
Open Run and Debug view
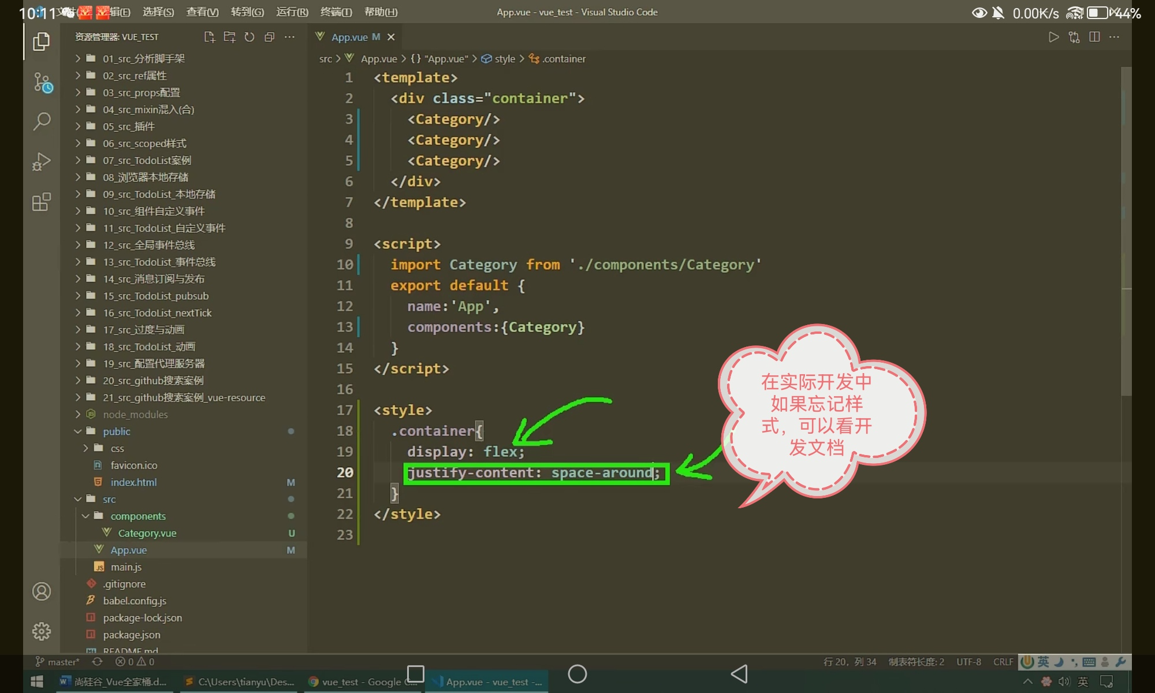[42, 162]
